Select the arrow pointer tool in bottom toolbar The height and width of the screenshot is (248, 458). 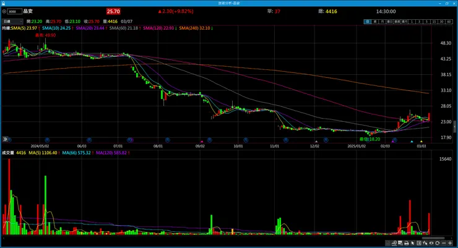click(x=412, y=243)
